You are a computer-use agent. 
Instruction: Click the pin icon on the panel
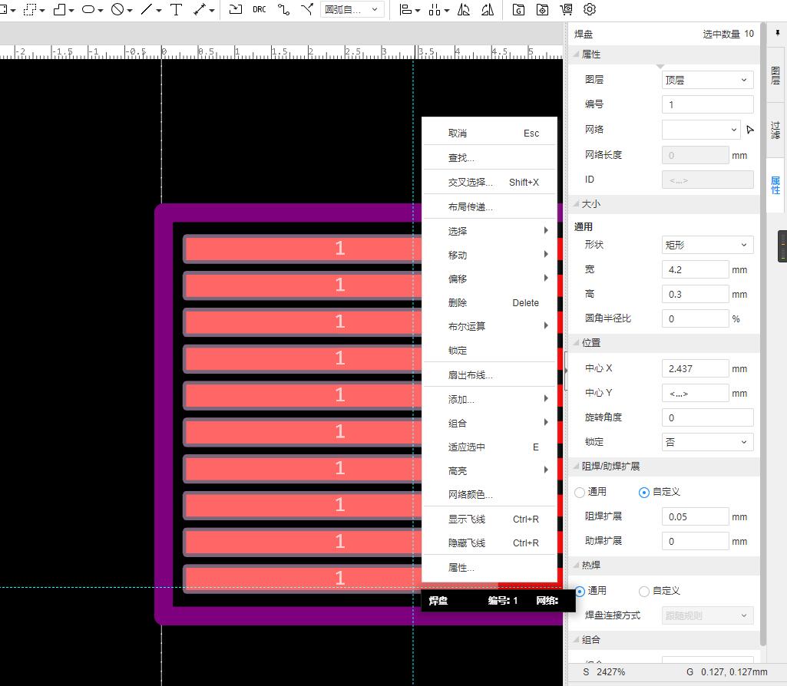tap(778, 35)
